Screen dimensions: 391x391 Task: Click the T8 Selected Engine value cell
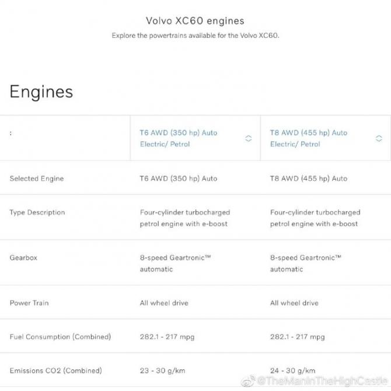309,179
